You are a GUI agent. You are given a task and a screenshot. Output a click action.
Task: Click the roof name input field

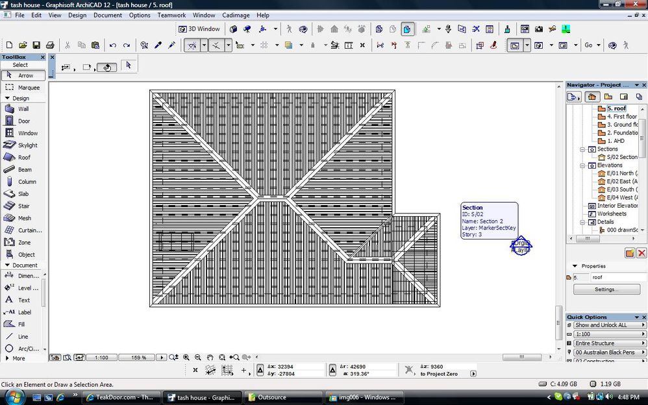(x=615, y=277)
